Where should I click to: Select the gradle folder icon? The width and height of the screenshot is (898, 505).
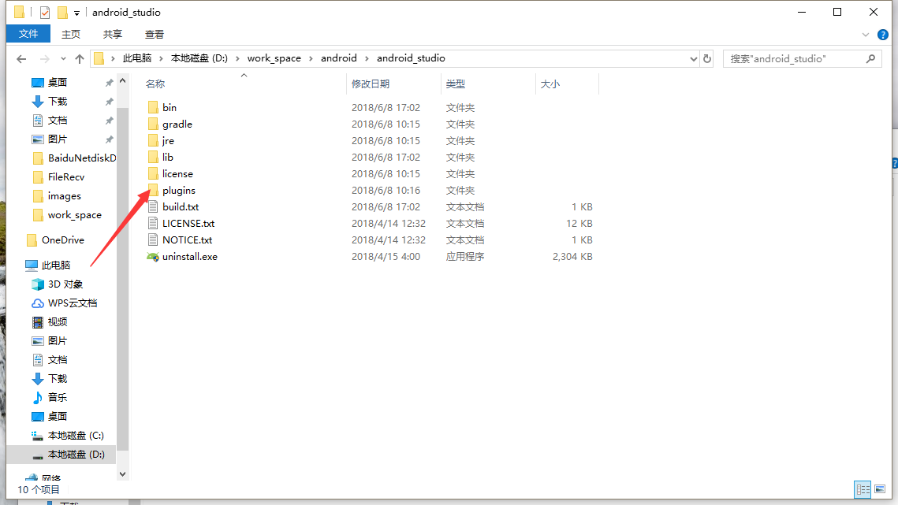pyautogui.click(x=153, y=124)
